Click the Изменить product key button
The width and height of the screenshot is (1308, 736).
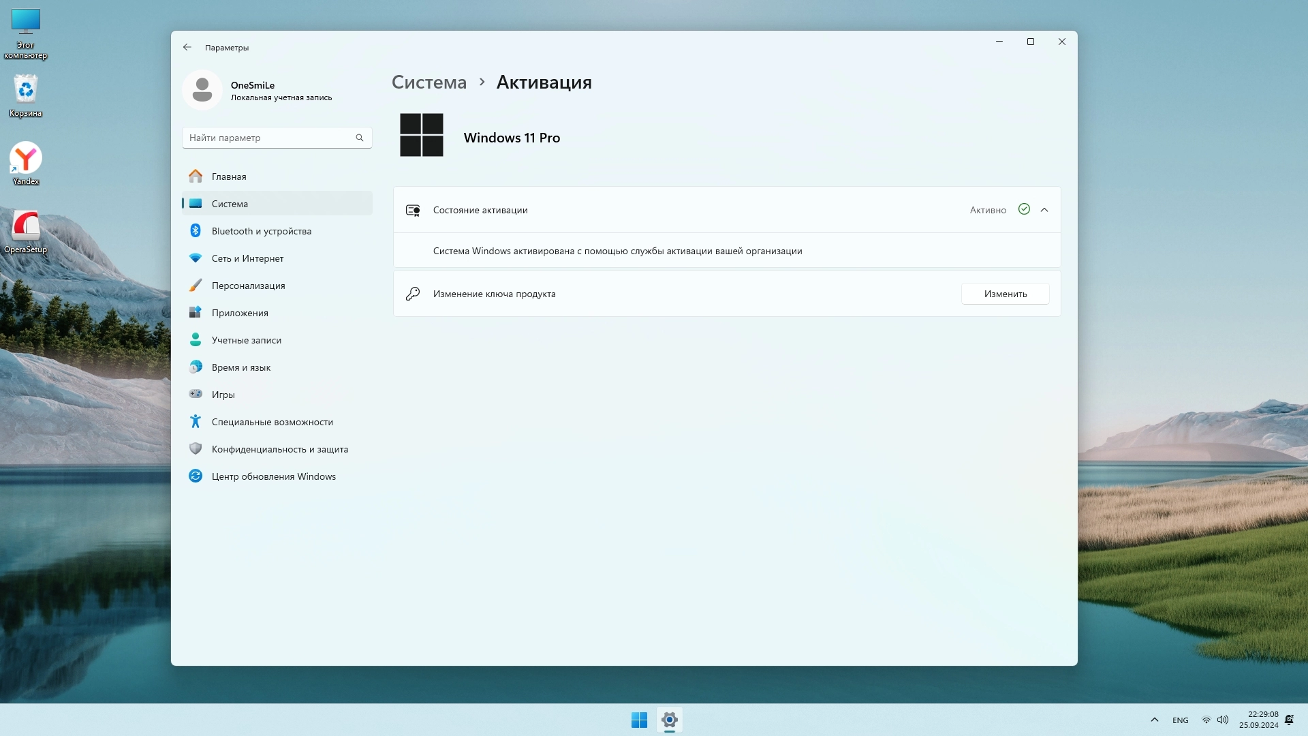(x=1005, y=294)
